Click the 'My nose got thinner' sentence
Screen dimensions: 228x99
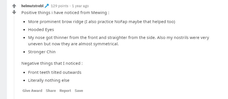[119, 41]
